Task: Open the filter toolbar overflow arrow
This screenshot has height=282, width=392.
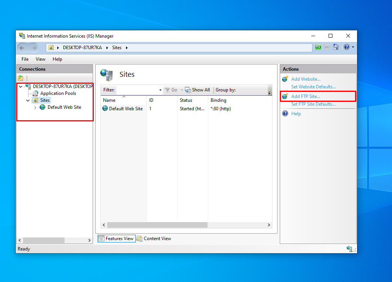Action: pos(269,93)
